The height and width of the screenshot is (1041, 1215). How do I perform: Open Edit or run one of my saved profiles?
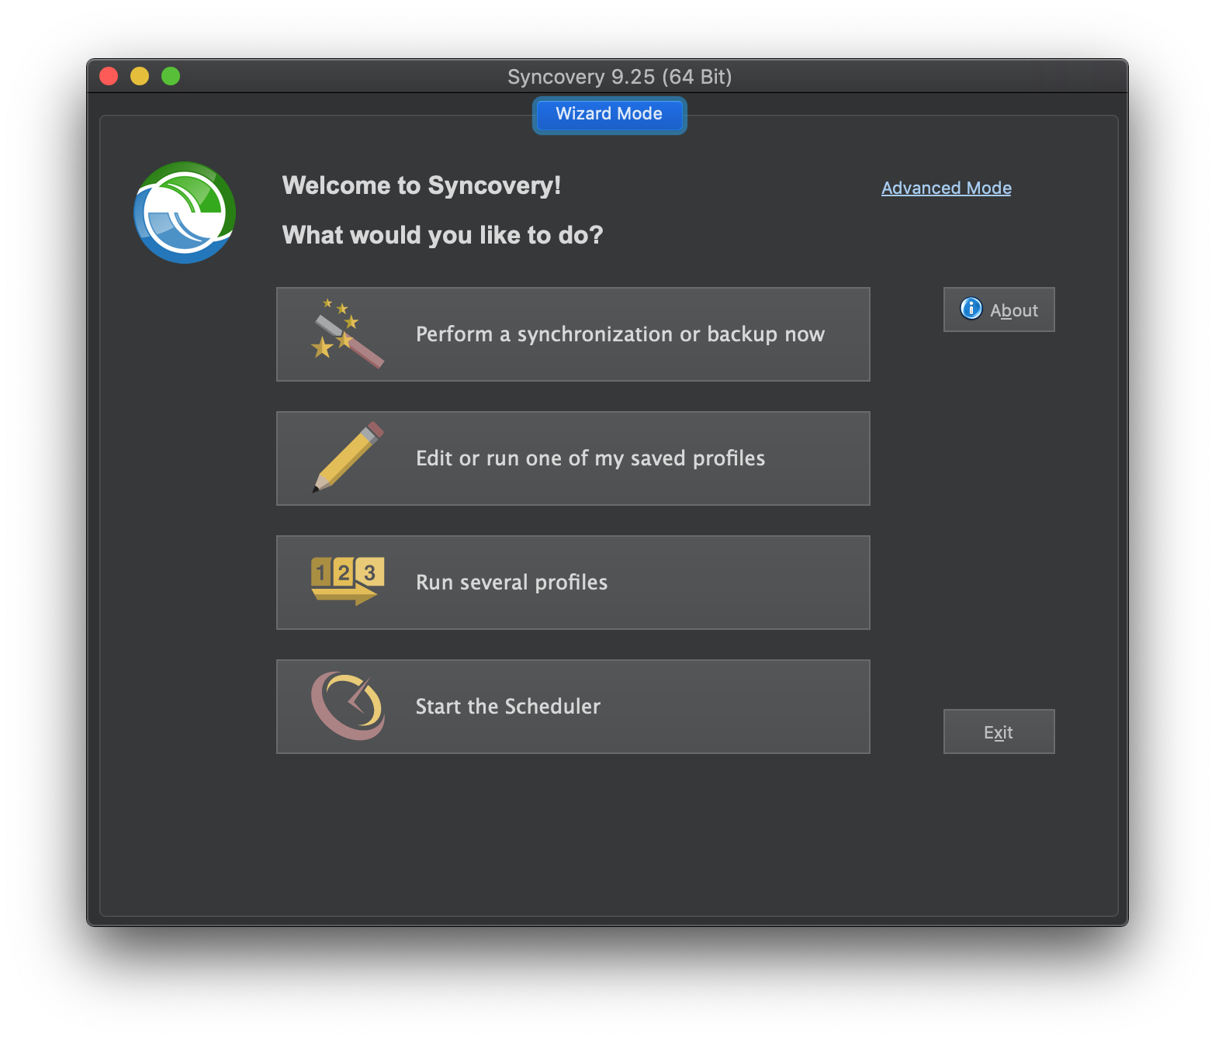pos(573,458)
